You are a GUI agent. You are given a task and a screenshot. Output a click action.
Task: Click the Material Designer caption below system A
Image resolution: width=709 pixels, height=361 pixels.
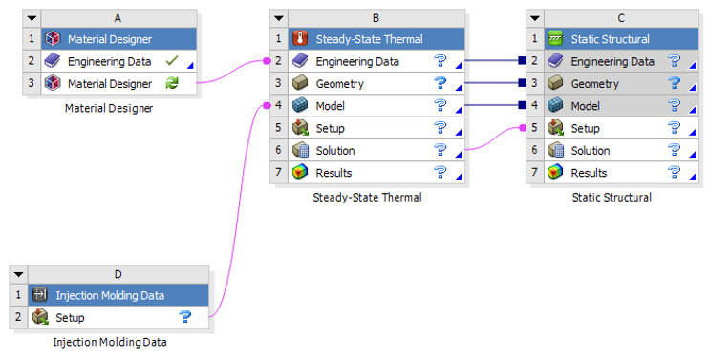[x=109, y=109]
